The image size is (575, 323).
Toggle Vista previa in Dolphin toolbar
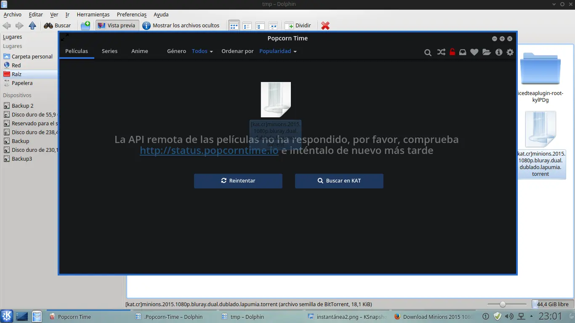coord(117,26)
